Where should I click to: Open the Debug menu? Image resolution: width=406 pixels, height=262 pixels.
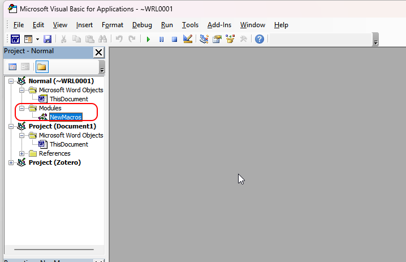click(x=142, y=25)
